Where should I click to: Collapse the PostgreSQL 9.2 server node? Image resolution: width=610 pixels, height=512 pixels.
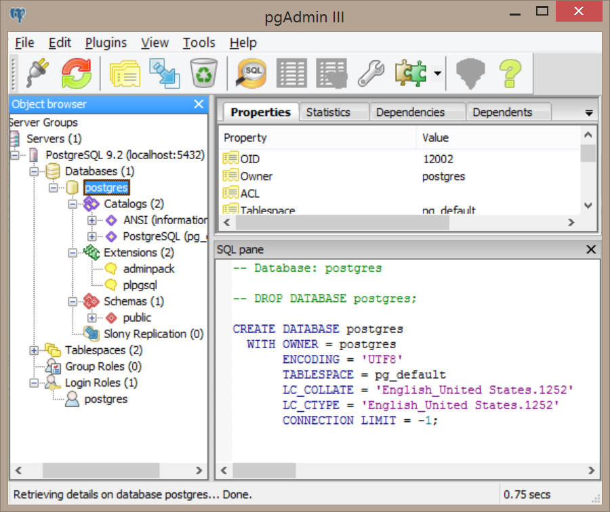point(15,155)
